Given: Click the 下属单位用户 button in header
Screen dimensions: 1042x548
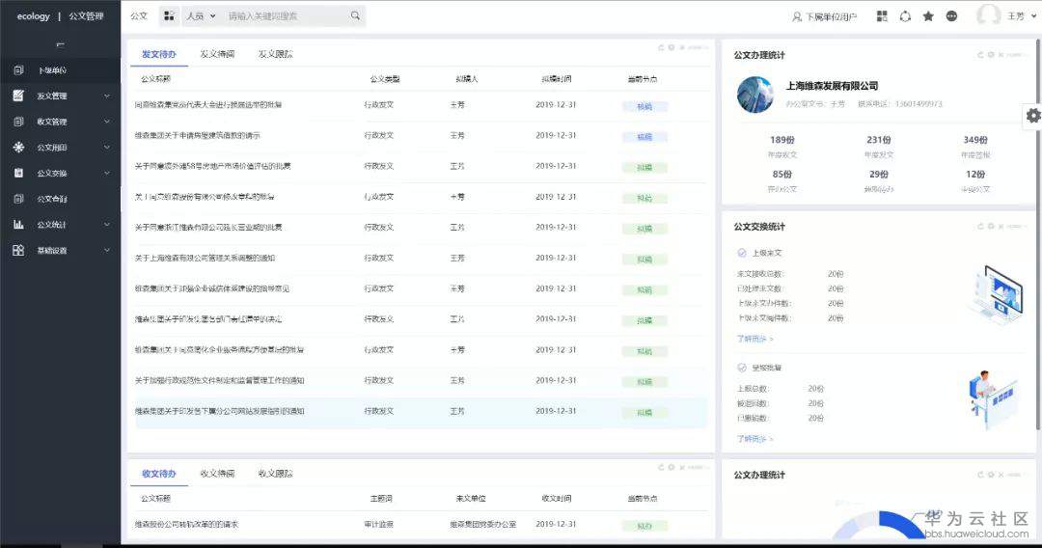Looking at the screenshot, I should pyautogui.click(x=824, y=16).
